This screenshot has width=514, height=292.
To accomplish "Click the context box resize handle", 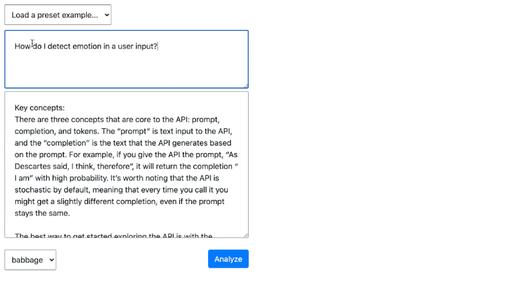I will (x=245, y=234).
